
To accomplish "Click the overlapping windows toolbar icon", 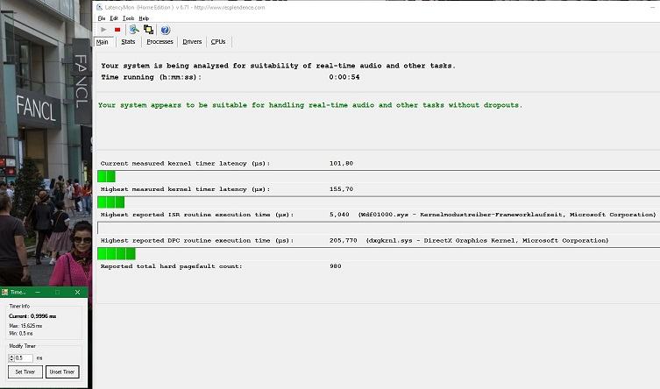I will 148,30.
